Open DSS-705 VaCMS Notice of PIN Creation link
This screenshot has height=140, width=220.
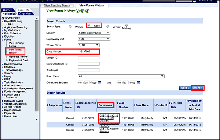click(x=109, y=118)
